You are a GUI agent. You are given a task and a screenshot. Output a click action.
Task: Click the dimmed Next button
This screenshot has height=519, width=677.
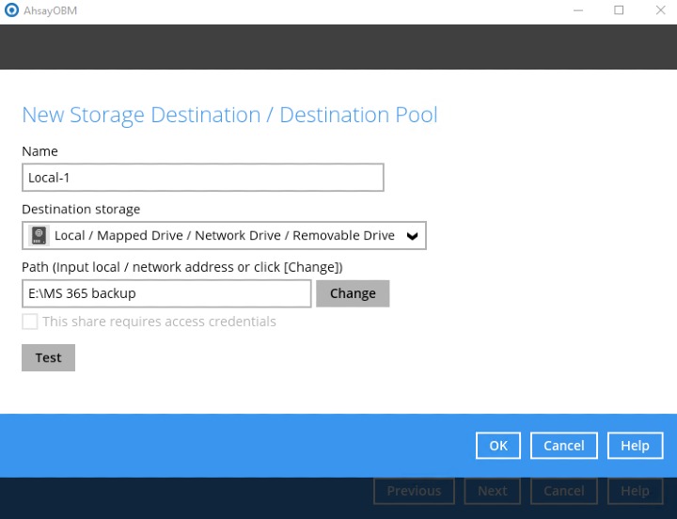pos(492,491)
